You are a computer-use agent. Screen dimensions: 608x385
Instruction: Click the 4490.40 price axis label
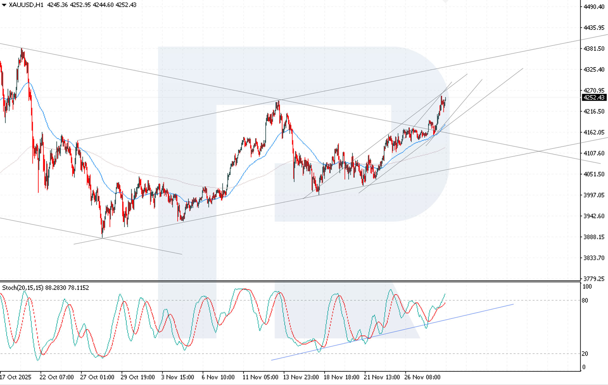[x=594, y=7]
